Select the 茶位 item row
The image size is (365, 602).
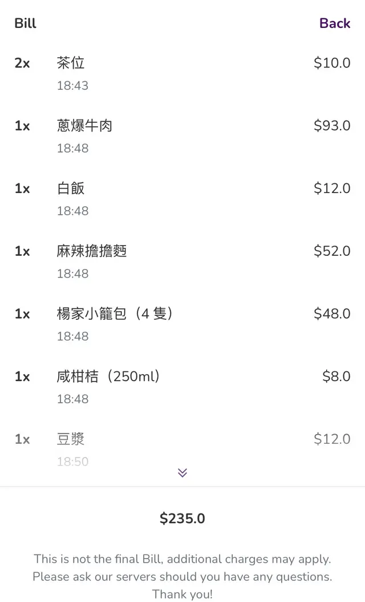71,63
